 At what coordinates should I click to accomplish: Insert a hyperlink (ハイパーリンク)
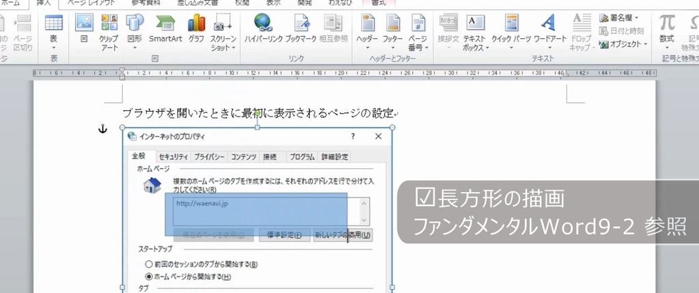263,29
